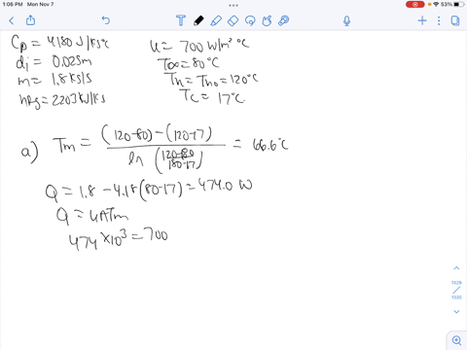This screenshot has height=350, width=467.
Task: Jump to previous page with up chevron
Action: click(x=456, y=268)
